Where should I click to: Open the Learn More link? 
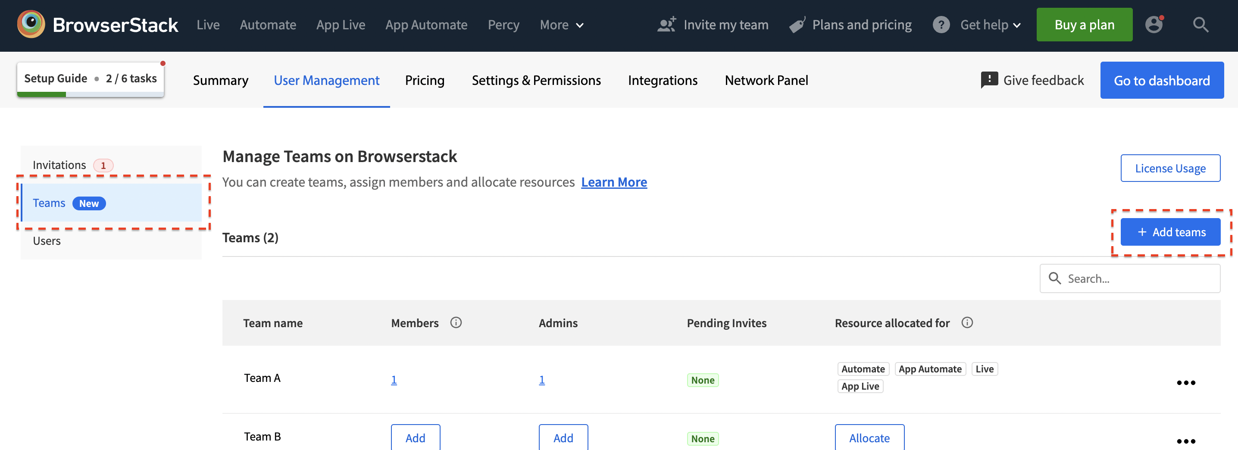coord(614,182)
